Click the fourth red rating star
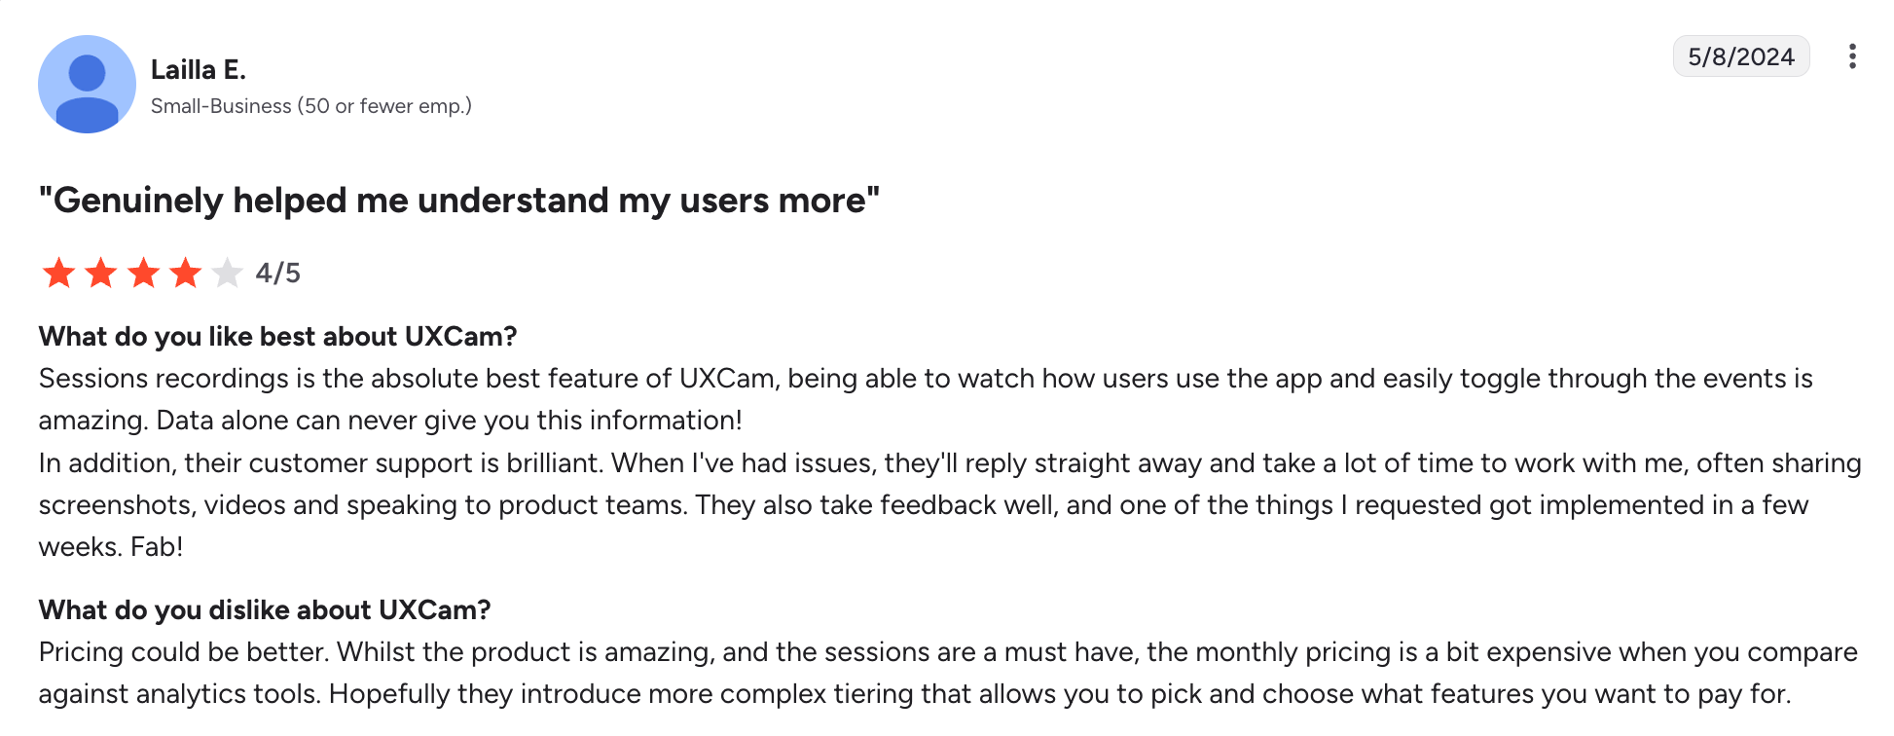 click(x=185, y=274)
